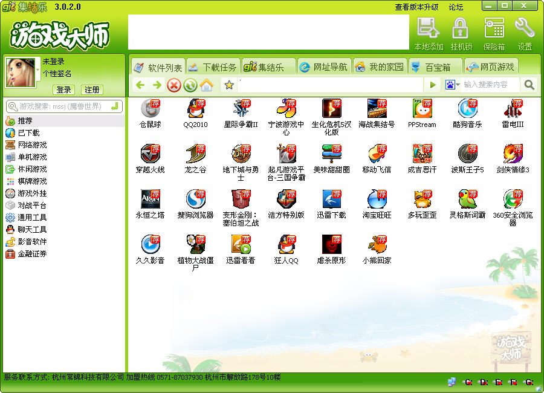The image size is (544, 393).
Task: Go forward with the green forward arrow
Action: tap(157, 85)
